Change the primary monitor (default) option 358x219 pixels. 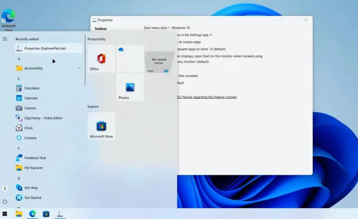click(x=193, y=62)
